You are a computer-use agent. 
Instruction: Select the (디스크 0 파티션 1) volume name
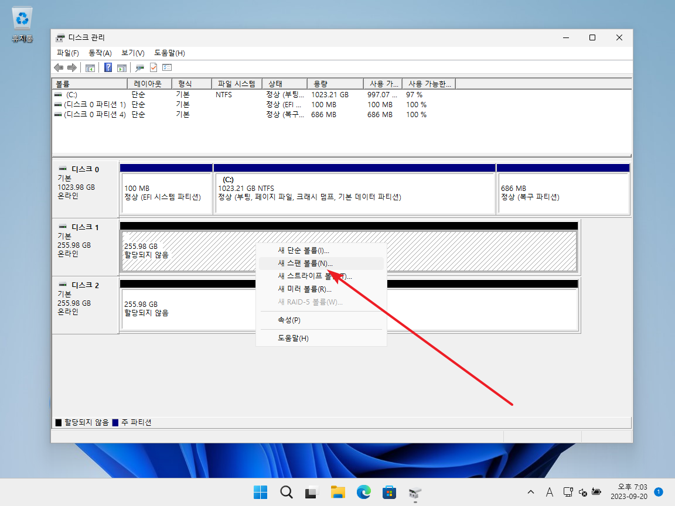pyautogui.click(x=95, y=105)
